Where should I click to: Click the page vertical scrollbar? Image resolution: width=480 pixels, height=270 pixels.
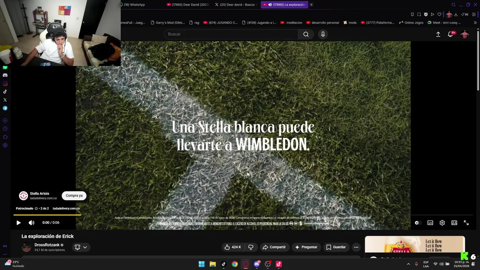tap(478, 60)
